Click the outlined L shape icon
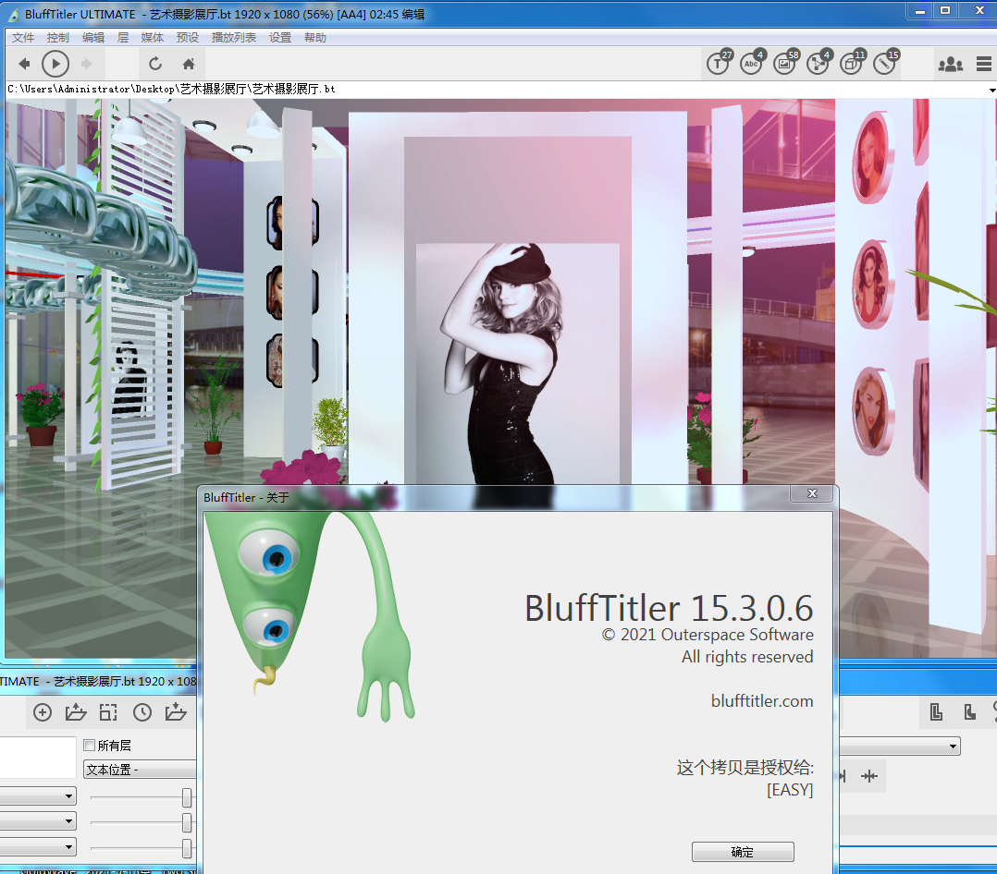 [x=936, y=712]
